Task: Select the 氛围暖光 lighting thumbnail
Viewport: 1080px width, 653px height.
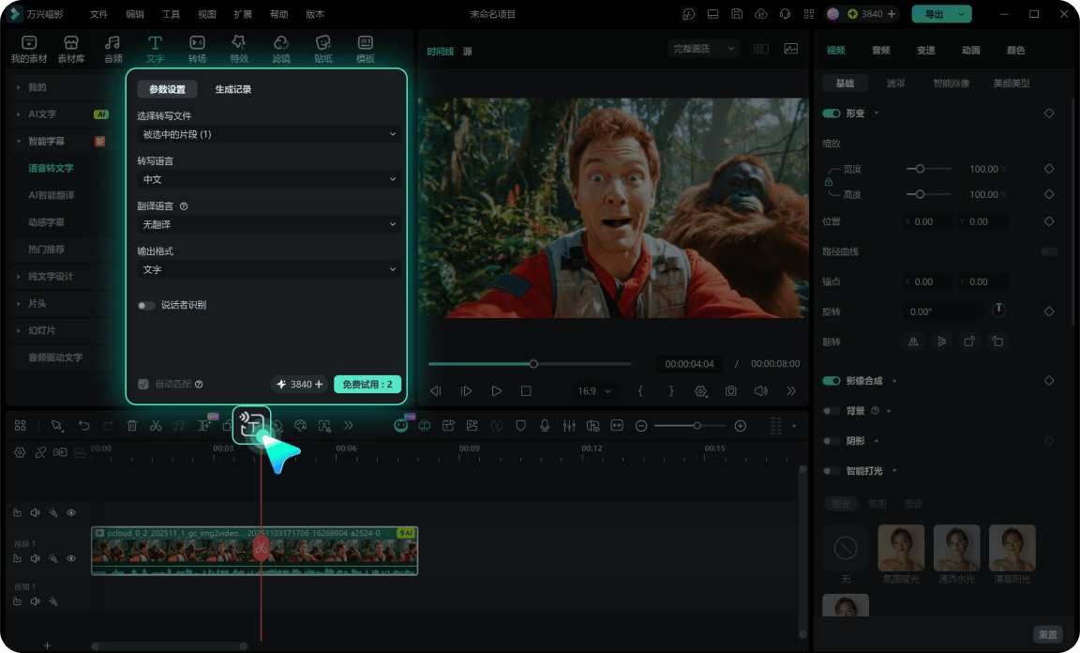Action: pyautogui.click(x=901, y=548)
